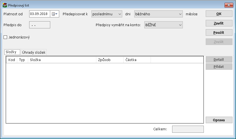Click into the Platnost od date field
The image size is (236, 139).
40,14
